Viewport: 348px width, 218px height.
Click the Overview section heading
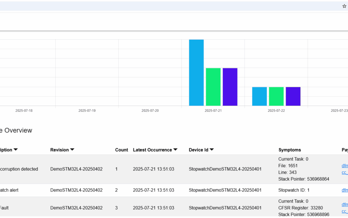click(16, 130)
